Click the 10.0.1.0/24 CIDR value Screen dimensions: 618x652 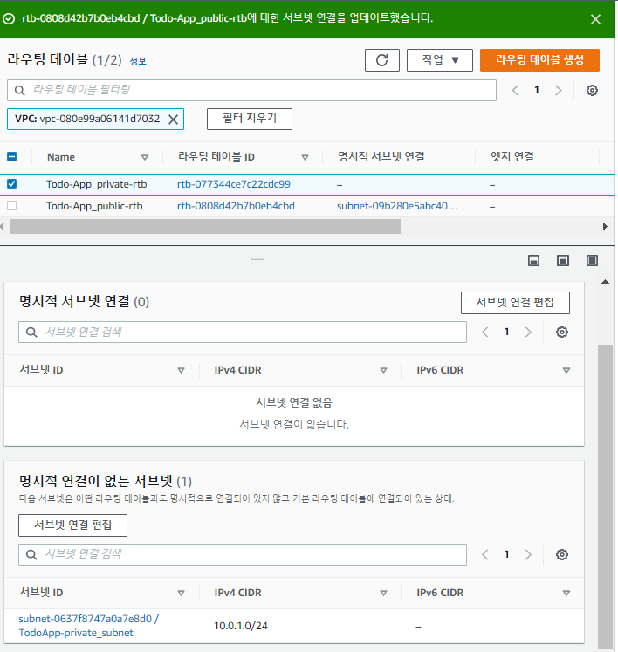[x=241, y=626]
